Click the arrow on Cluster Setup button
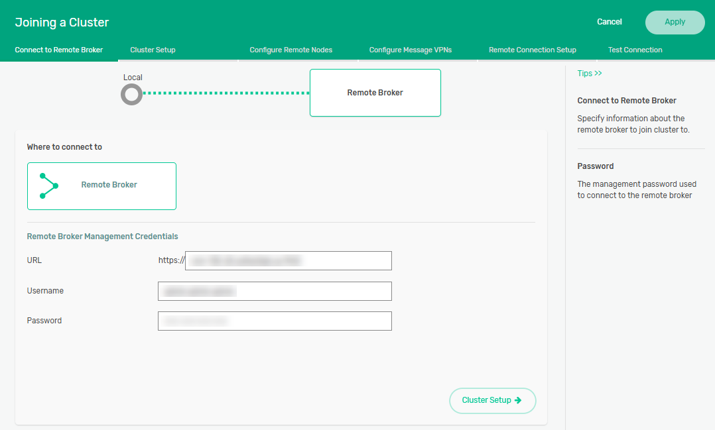 tap(518, 400)
